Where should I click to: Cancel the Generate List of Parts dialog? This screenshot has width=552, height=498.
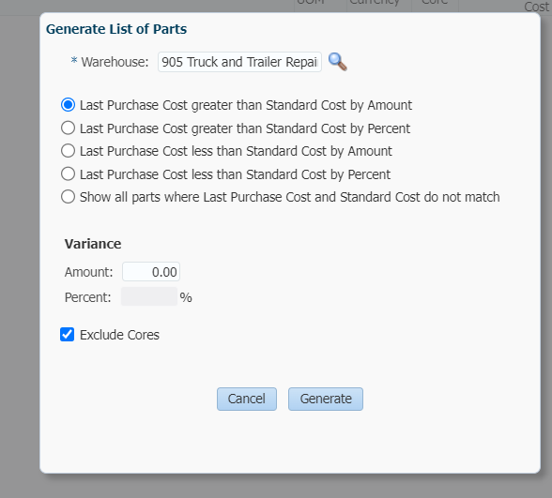click(247, 399)
